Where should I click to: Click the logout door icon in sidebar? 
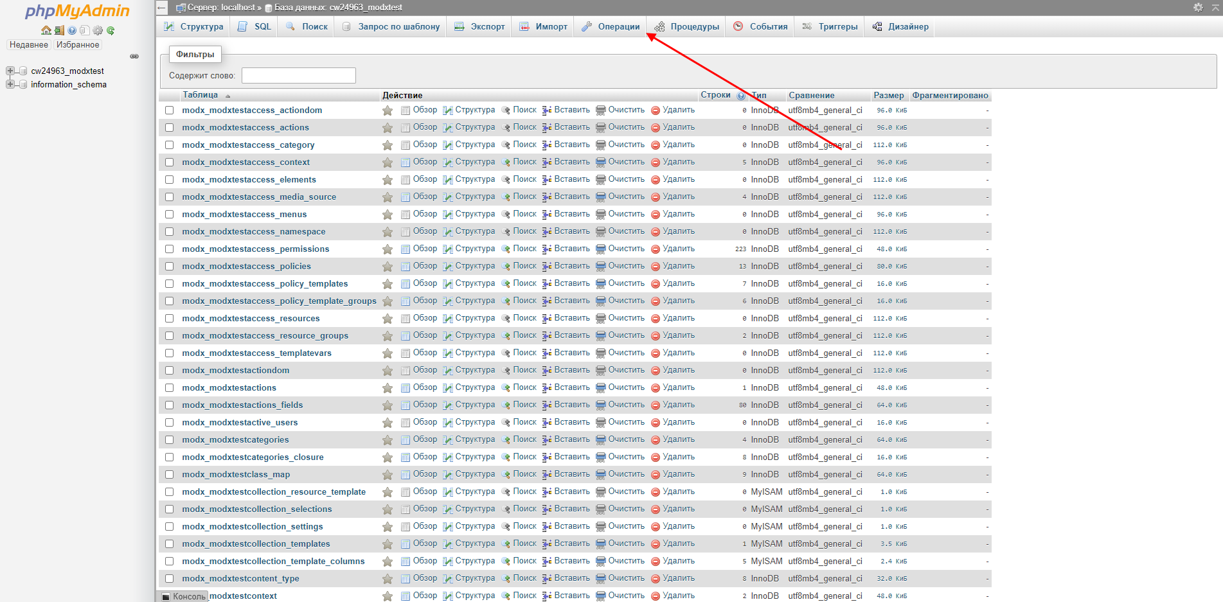coord(58,30)
